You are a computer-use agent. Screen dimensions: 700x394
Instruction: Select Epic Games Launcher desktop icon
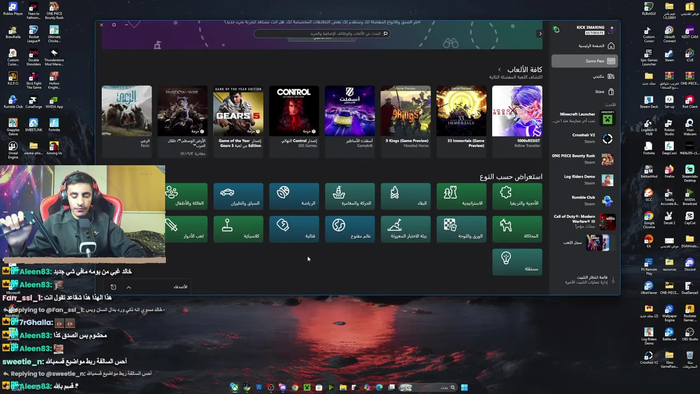pyautogui.click(x=649, y=57)
